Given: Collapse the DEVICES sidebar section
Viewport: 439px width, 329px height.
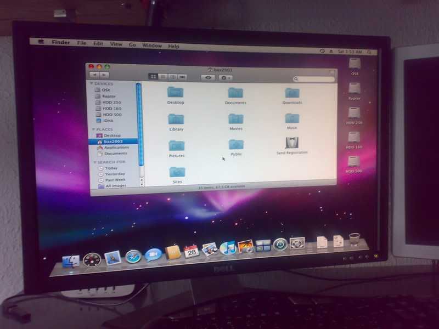Looking at the screenshot, I should click(92, 83).
